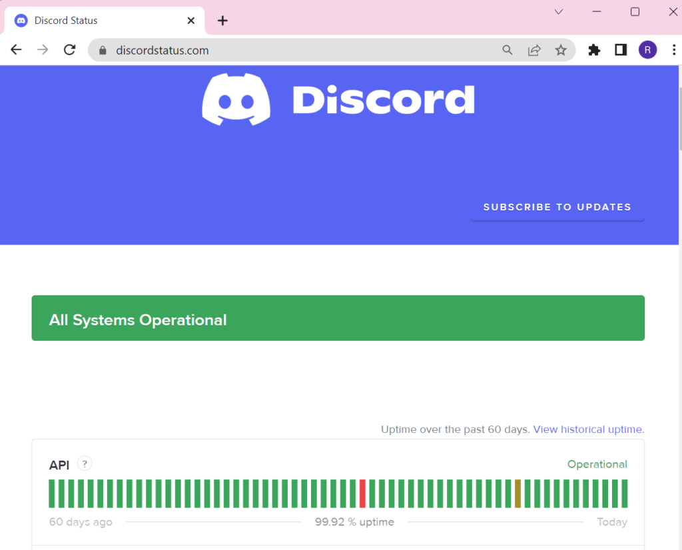Image resolution: width=682 pixels, height=550 pixels.
Task: Share this page via share icon
Action: (534, 50)
